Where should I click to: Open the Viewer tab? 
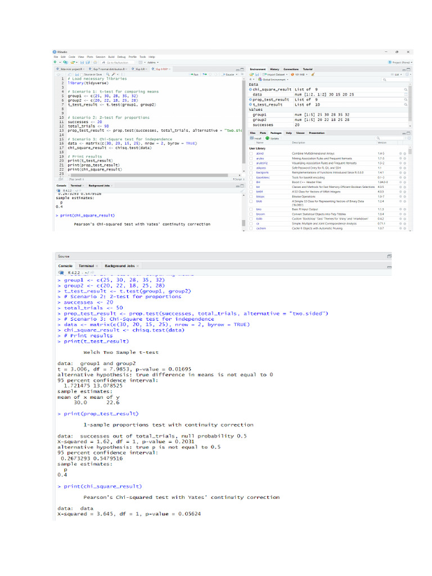click(x=300, y=133)
